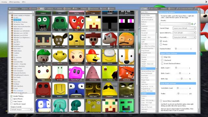Enable the Ignore Players checkbox
Image resolution: width=208 pixels, height=117 pixels.
[11, 99]
